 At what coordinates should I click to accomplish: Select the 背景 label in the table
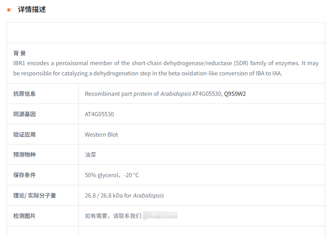pyautogui.click(x=19, y=54)
